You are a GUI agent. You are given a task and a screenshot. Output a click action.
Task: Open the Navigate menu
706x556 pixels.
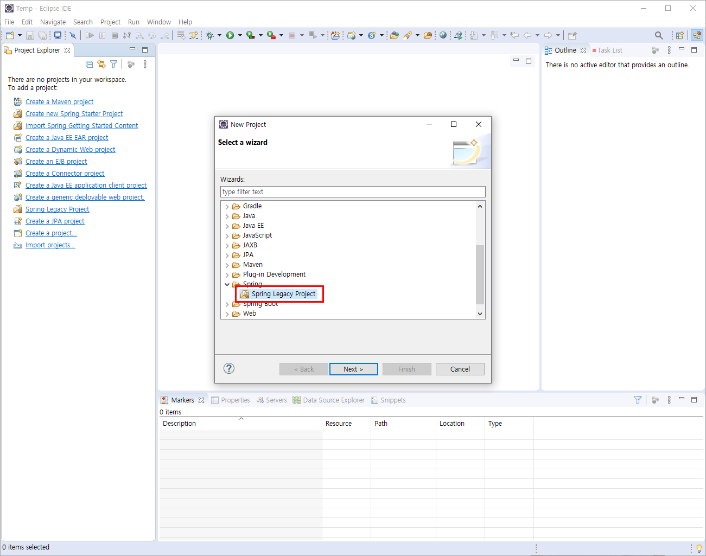(x=53, y=22)
